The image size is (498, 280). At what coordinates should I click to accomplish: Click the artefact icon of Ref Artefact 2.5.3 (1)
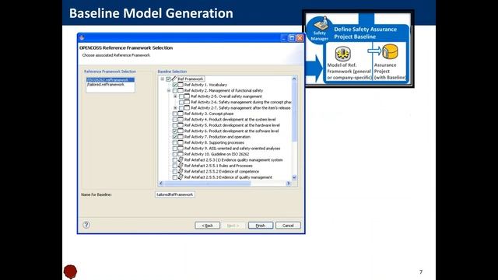(181, 159)
